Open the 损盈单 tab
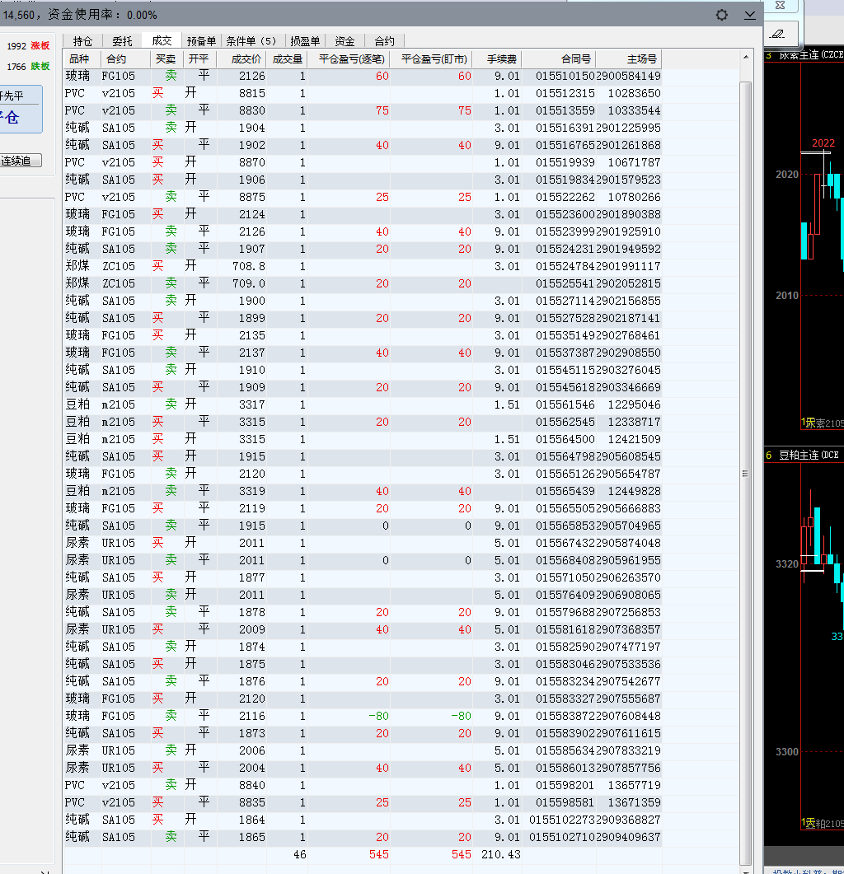 pyautogui.click(x=305, y=41)
